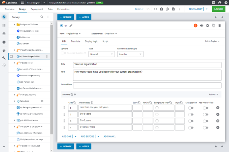Screen dimensions: 229x152
Task: Open the Item Single choice dropdown
Action: [73, 34]
